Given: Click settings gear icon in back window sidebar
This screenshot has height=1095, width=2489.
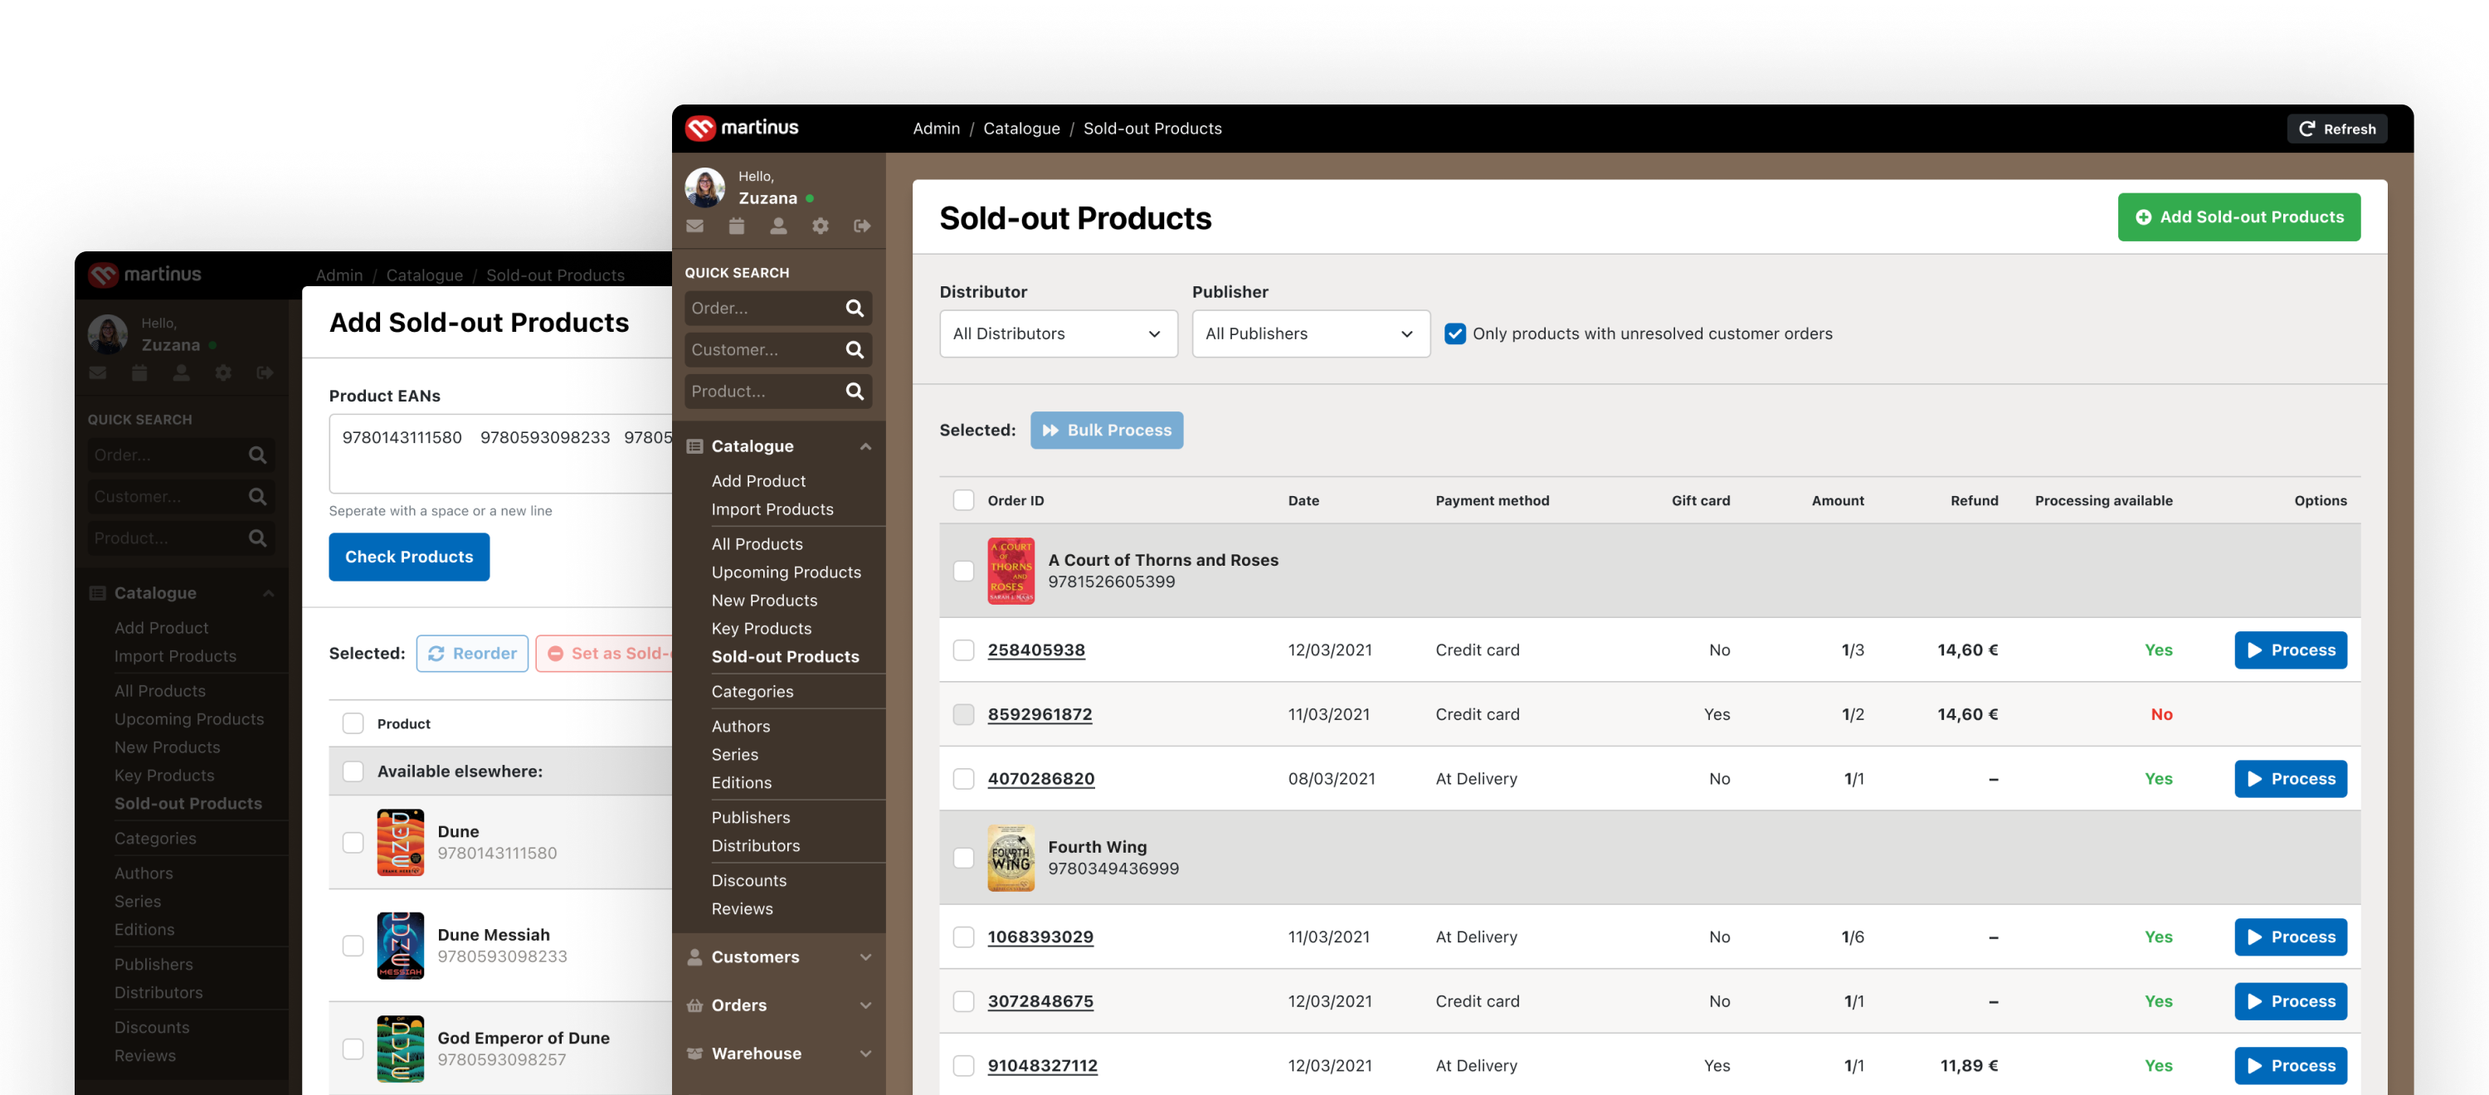Looking at the screenshot, I should coord(223,372).
